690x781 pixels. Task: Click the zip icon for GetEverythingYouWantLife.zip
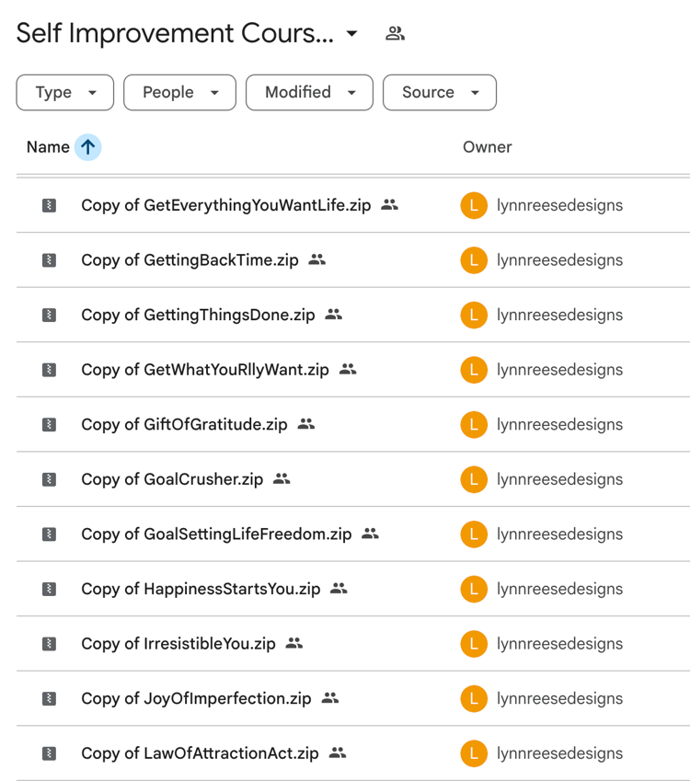tap(50, 205)
